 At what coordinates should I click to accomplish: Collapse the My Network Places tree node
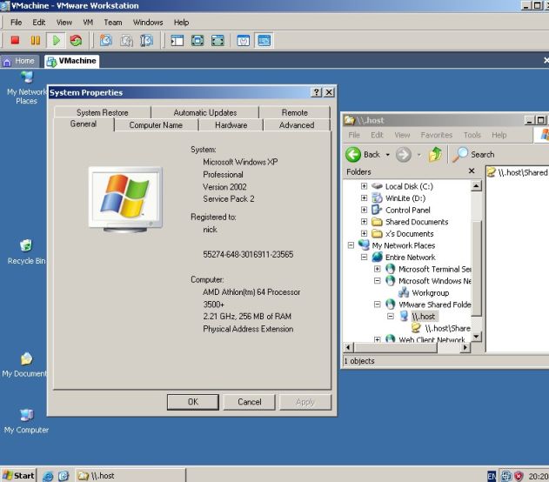(x=351, y=245)
